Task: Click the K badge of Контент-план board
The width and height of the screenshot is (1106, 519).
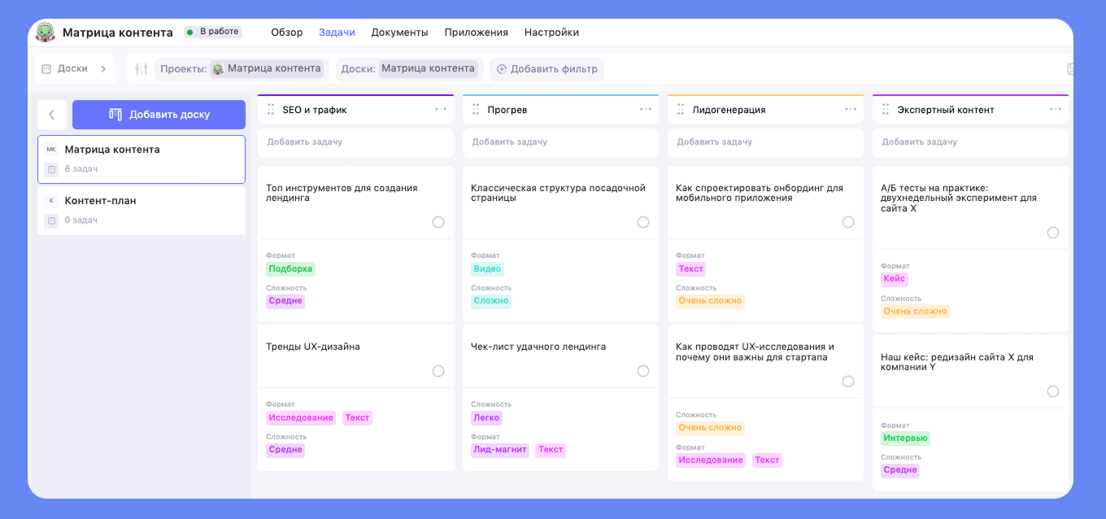Action: pos(51,200)
